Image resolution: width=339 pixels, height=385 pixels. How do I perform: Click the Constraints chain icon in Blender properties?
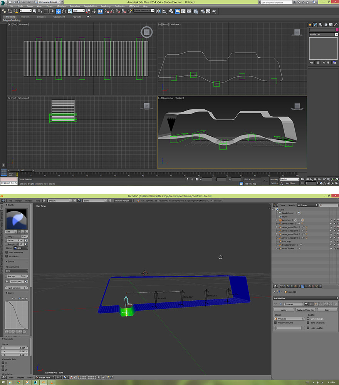tap(299, 286)
